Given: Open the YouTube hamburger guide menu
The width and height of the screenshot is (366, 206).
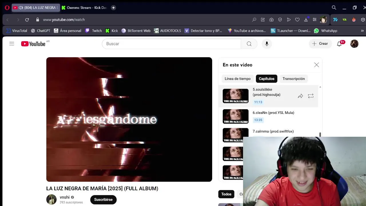Looking at the screenshot, I should (12, 44).
